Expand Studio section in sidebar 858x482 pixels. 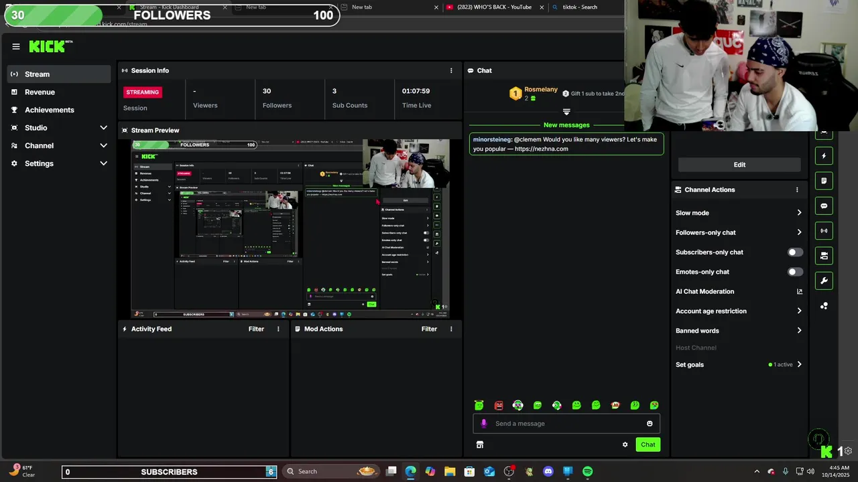[59, 128]
